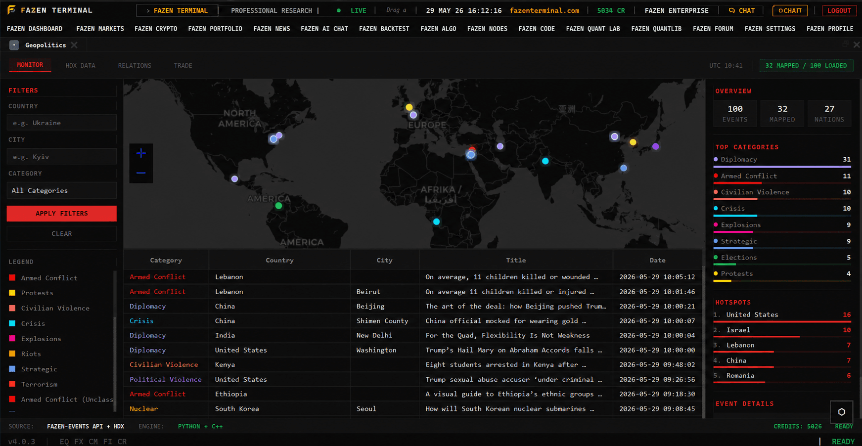The width and height of the screenshot is (862, 446).
Task: Click the red Armed Conflict legend swatch
Action: [12, 278]
